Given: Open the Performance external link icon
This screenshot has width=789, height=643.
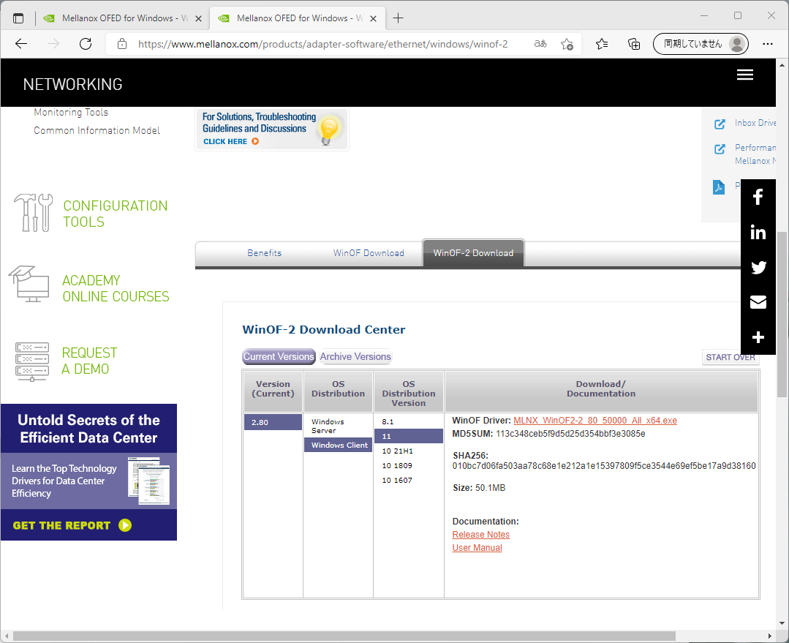Looking at the screenshot, I should (x=720, y=149).
